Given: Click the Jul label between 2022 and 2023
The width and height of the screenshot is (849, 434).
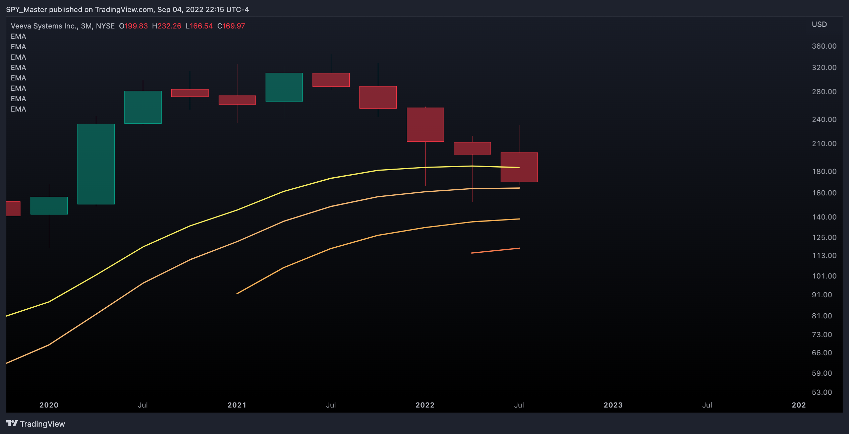Looking at the screenshot, I should click(519, 405).
